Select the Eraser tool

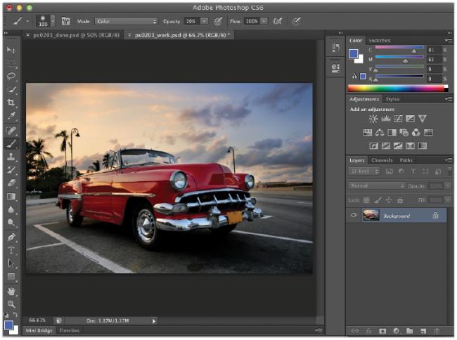pos(11,183)
